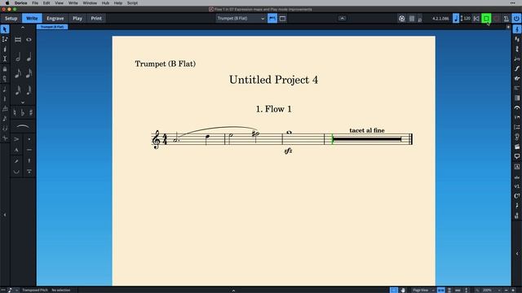Apply the tenuto articulation
The height and width of the screenshot is (293, 522).
click(29, 150)
